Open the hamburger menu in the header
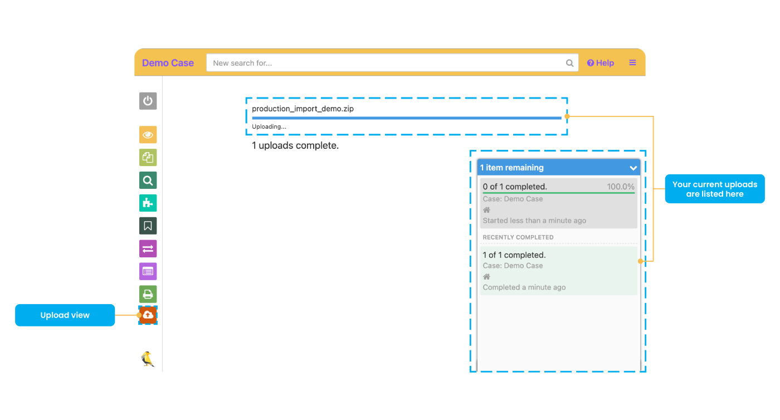780x420 pixels. coord(632,62)
